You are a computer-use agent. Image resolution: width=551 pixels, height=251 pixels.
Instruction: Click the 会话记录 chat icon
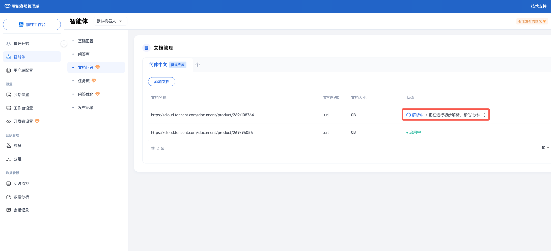pyautogui.click(x=9, y=210)
